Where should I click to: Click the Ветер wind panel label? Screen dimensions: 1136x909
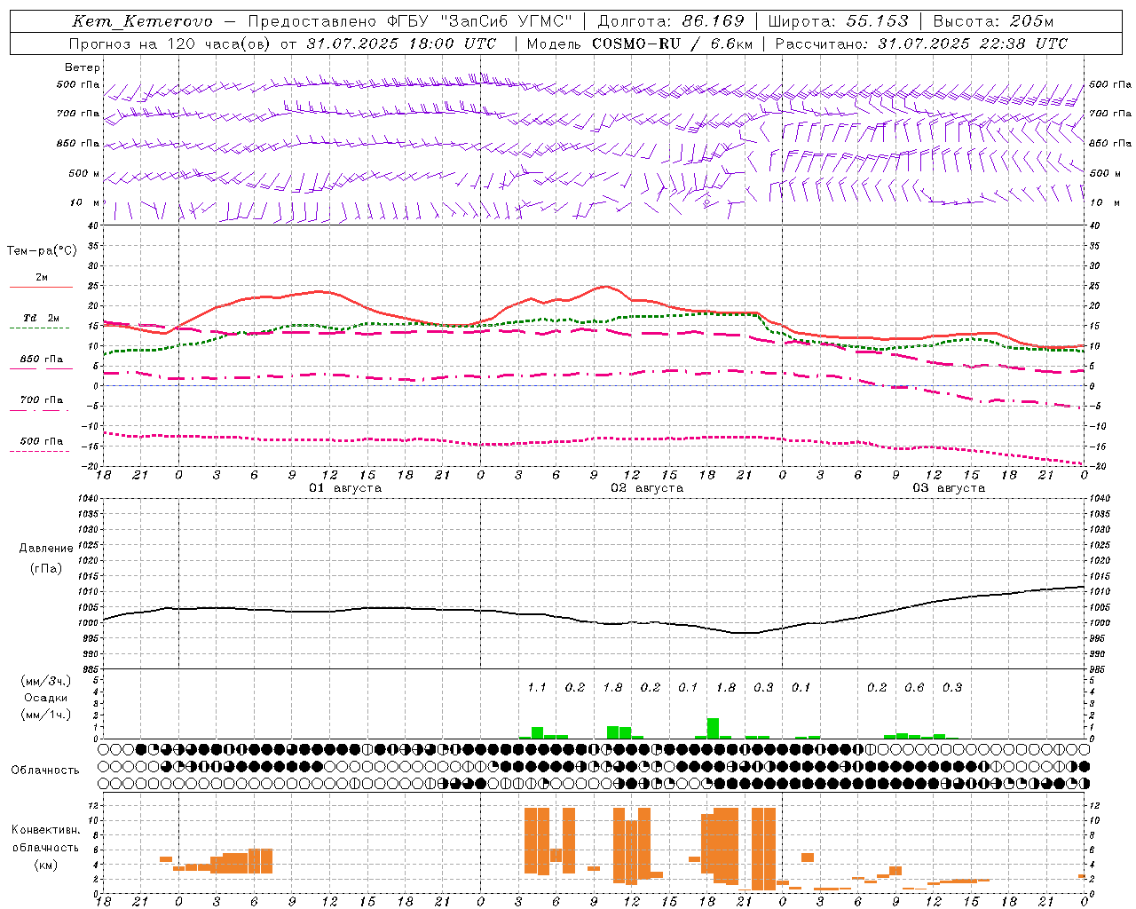83,67
